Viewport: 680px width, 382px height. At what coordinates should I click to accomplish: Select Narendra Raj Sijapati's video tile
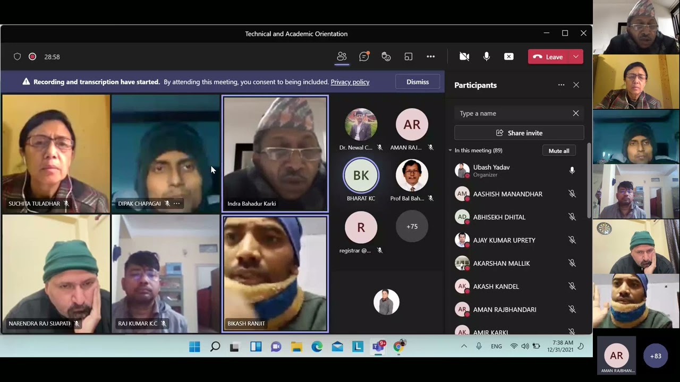[x=56, y=274]
